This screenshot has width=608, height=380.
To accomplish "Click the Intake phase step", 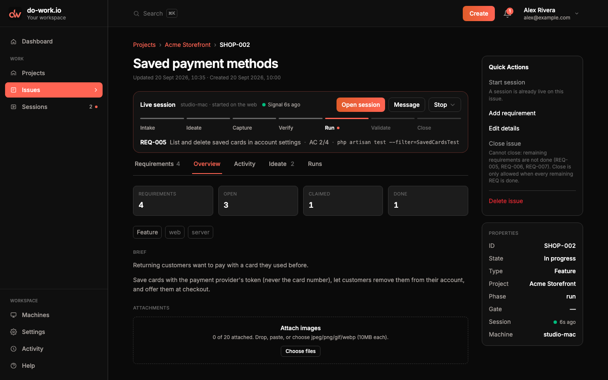I will (162, 124).
